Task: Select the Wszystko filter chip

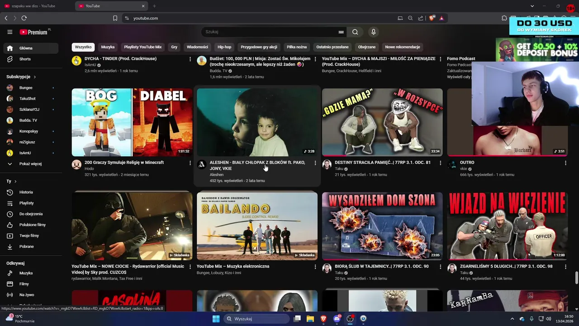Action: pyautogui.click(x=83, y=47)
